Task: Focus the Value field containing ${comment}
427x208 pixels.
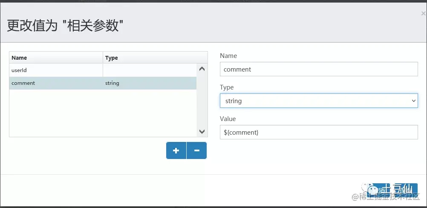Action: pos(319,132)
